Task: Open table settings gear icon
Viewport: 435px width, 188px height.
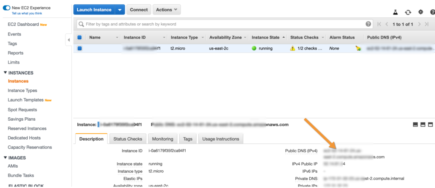Action: pos(421,13)
